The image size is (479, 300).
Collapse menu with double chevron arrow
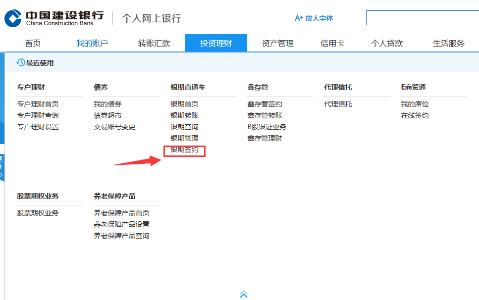(243, 294)
